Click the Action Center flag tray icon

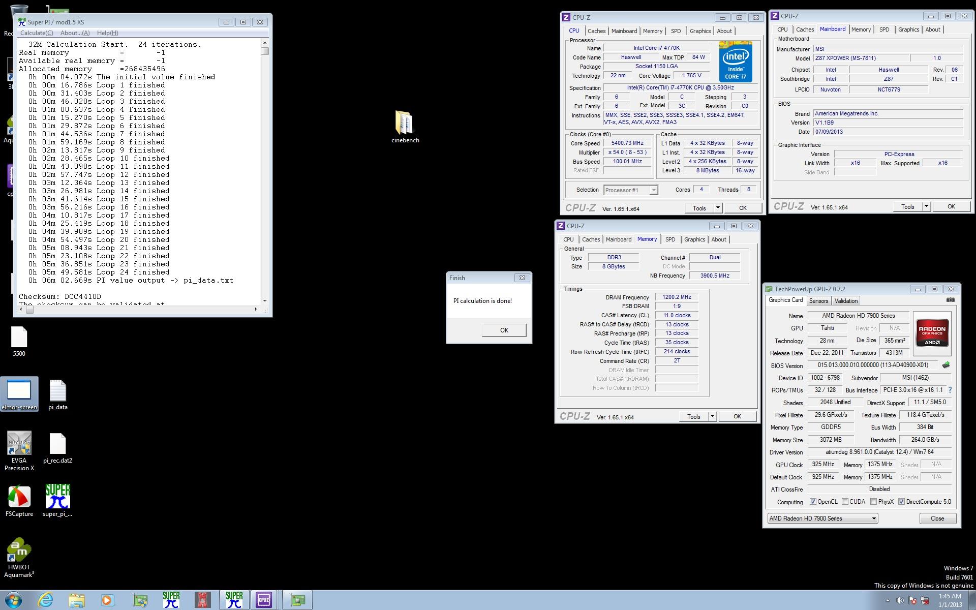(x=912, y=601)
